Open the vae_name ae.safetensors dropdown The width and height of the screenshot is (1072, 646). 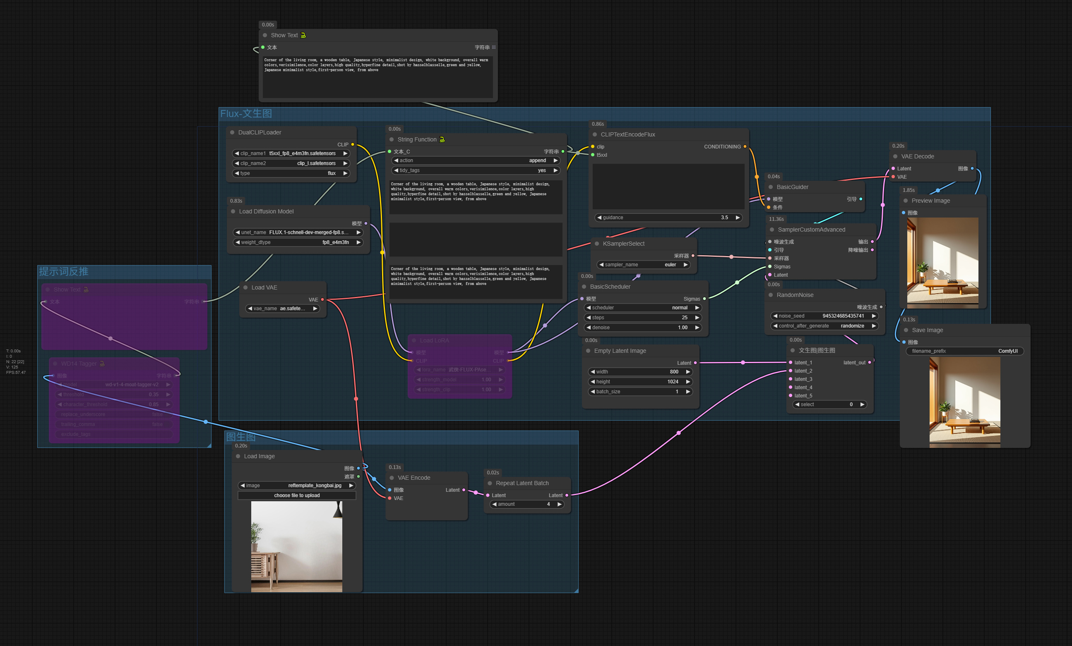tap(283, 308)
